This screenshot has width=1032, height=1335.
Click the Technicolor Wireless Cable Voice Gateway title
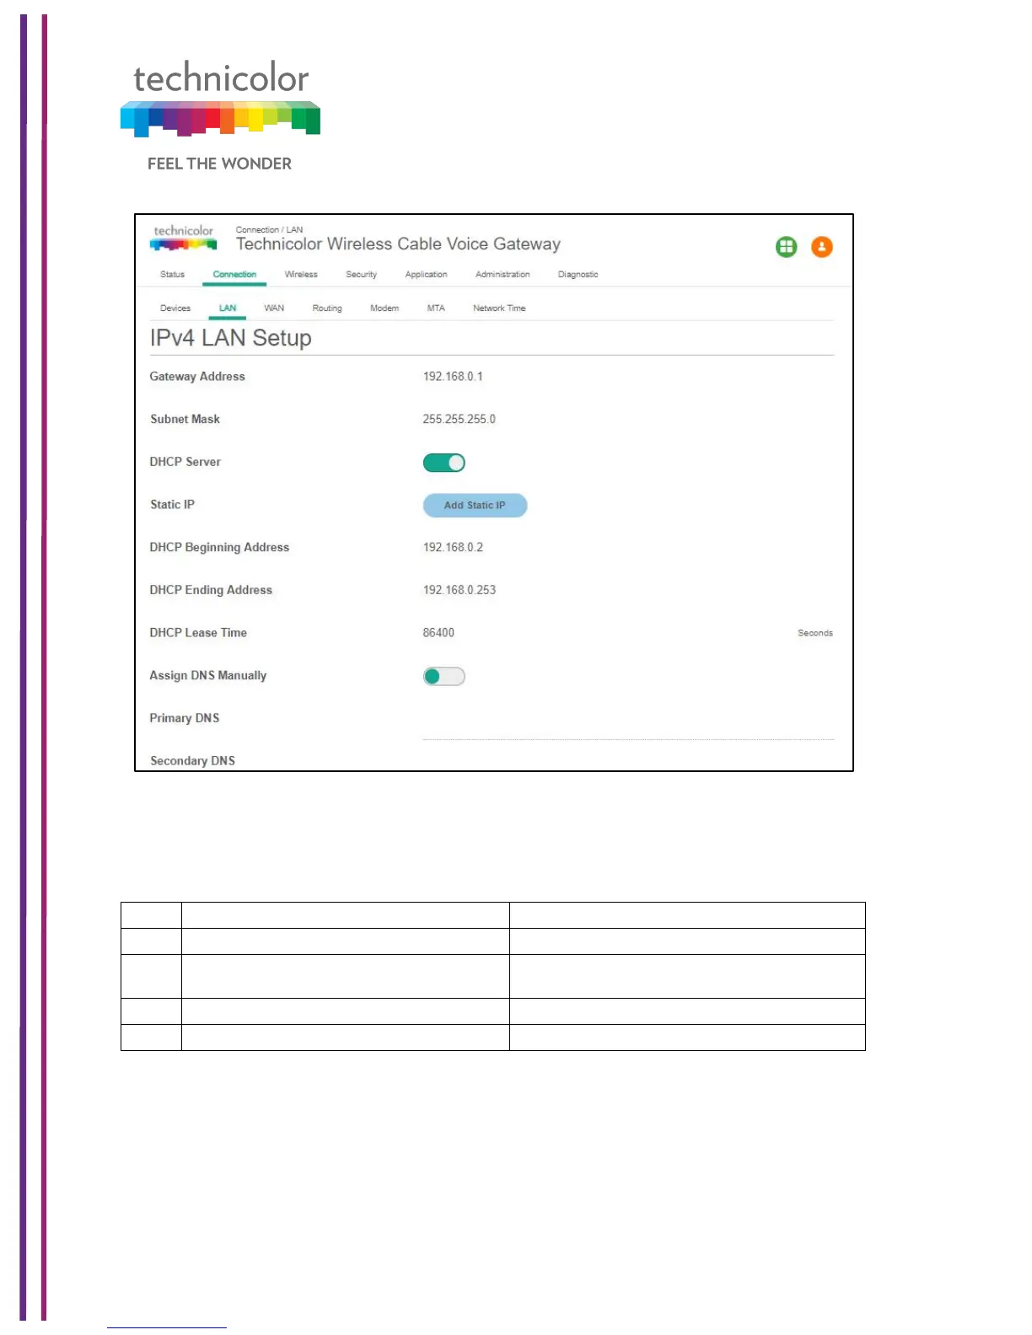398,244
